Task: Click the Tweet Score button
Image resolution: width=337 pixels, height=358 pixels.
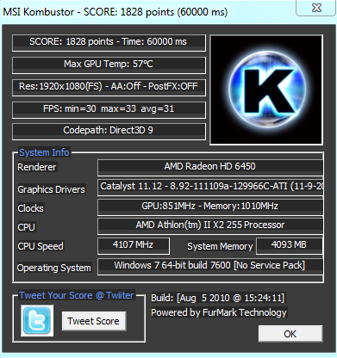Action: (94, 321)
